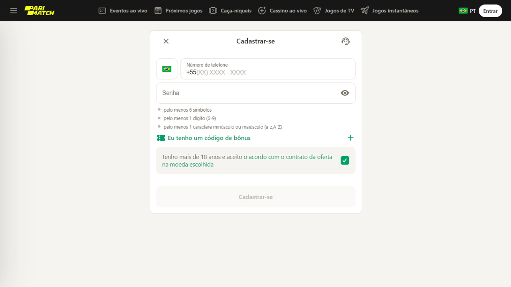Open Jogos instantâneos section

[x=390, y=11]
